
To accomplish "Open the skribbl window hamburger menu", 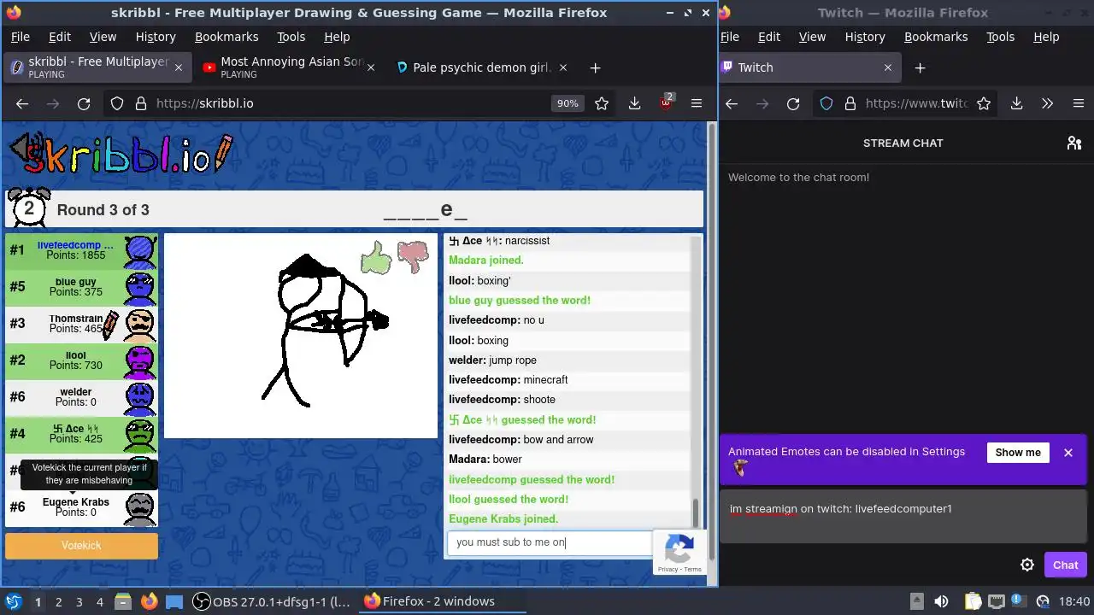I will click(x=697, y=103).
